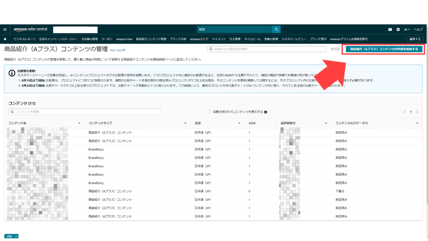
Task: Click ASIN count 0 in draft row
Action: (x=249, y=191)
